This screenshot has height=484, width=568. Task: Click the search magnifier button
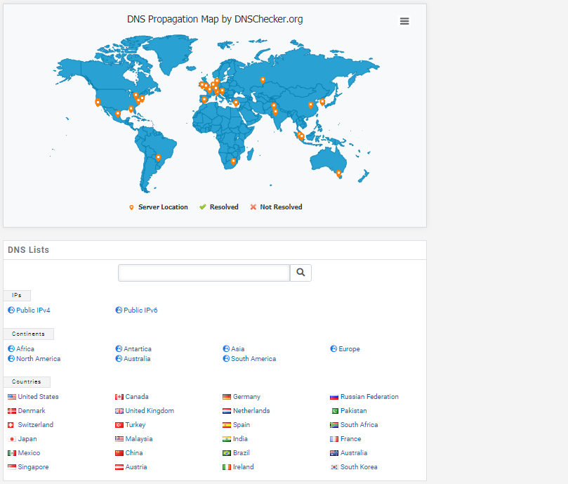point(300,273)
